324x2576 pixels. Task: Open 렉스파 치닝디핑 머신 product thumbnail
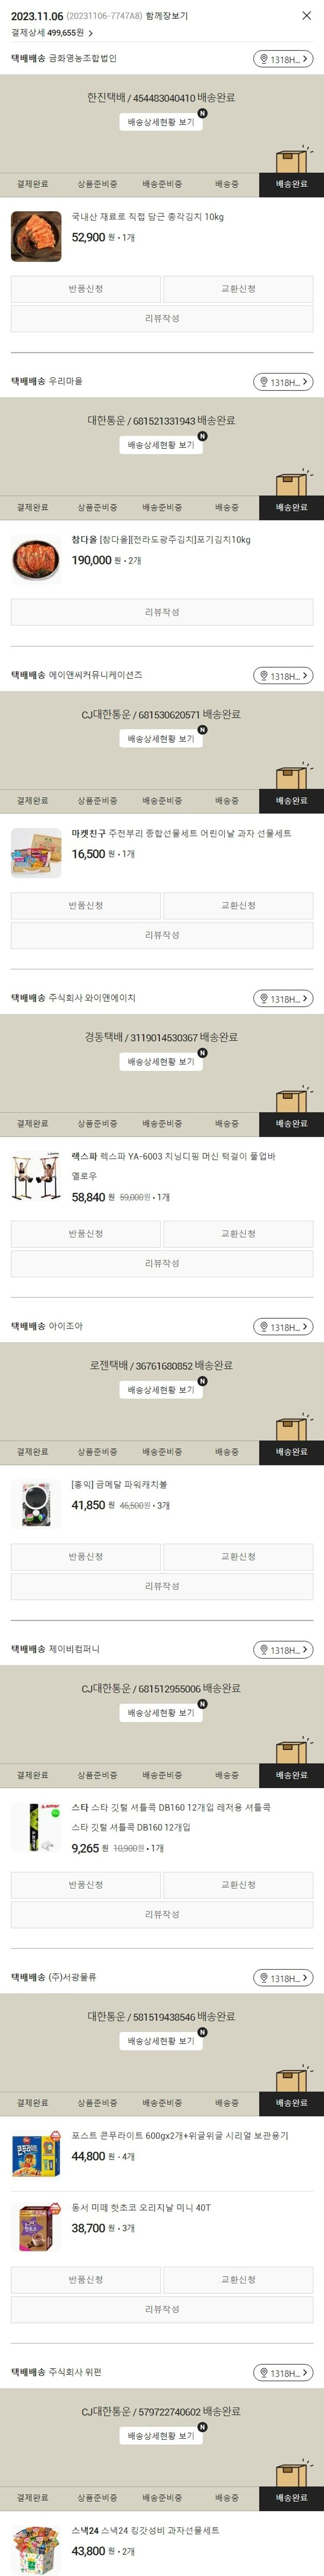pos(36,1176)
